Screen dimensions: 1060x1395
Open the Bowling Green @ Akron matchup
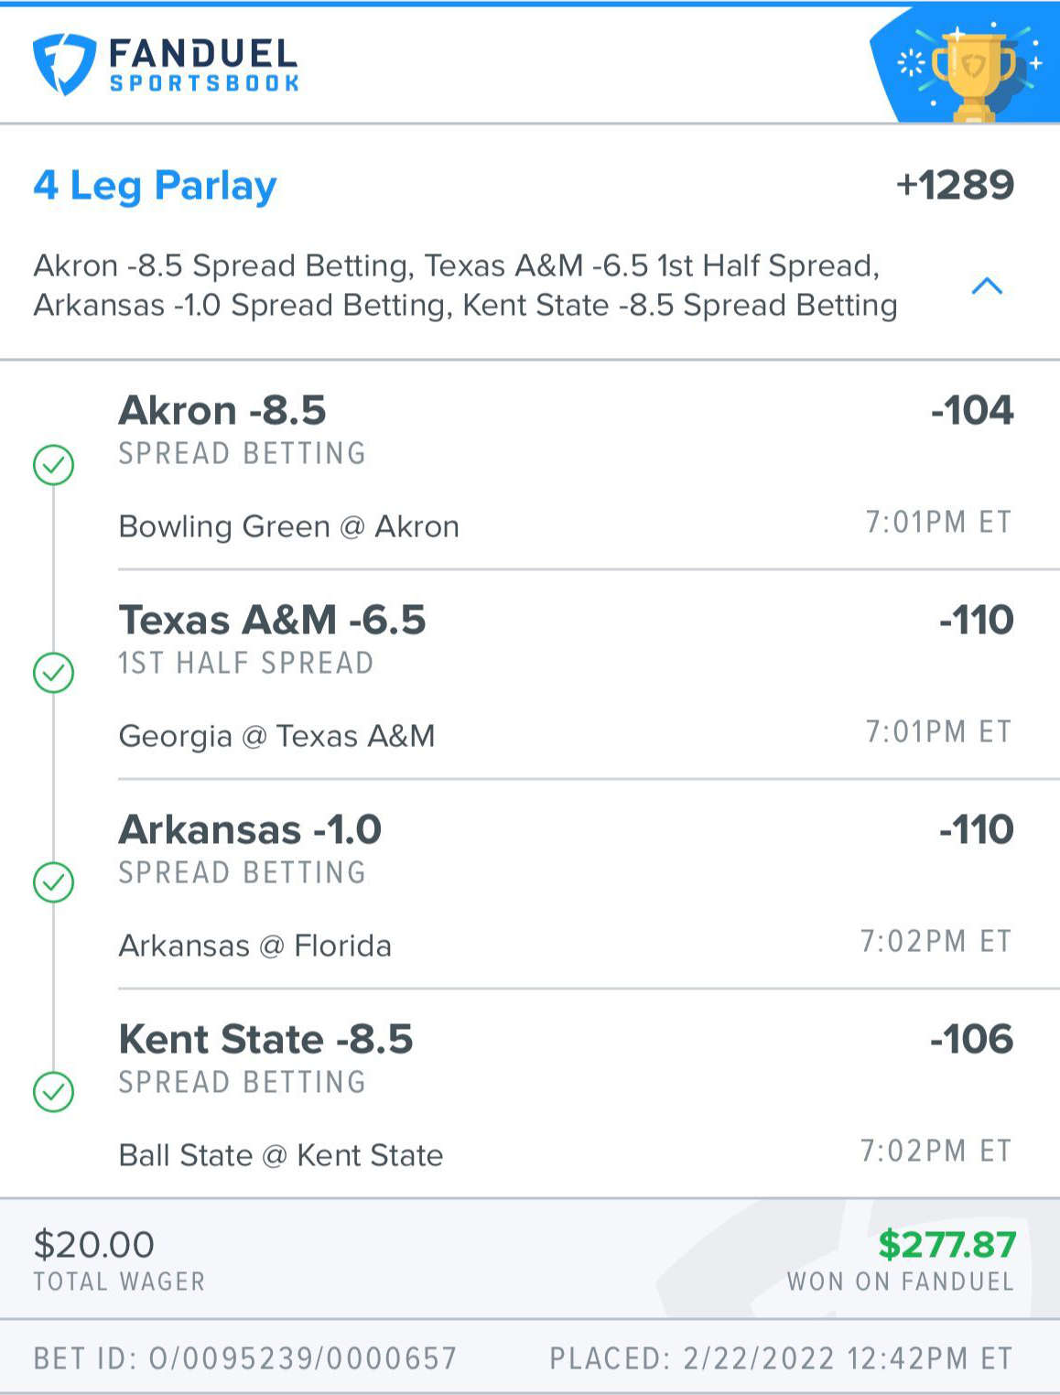pos(289,526)
